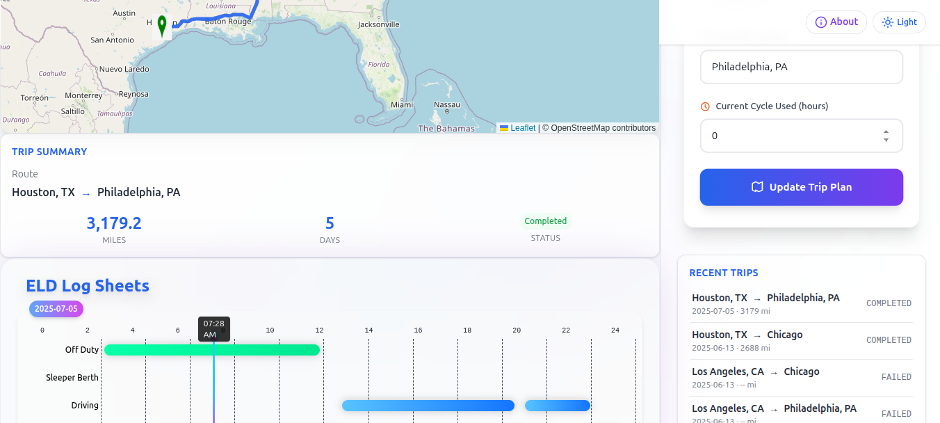Viewport: 940px width, 423px height.
Task: Open the About button
Action: coord(836,22)
